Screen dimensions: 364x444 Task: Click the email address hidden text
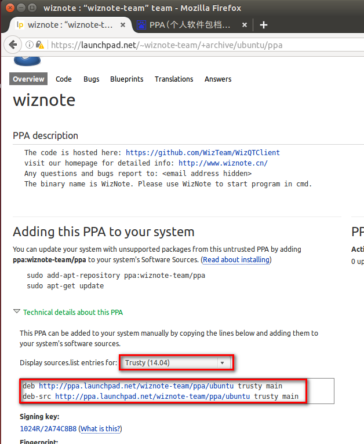[x=207, y=174]
